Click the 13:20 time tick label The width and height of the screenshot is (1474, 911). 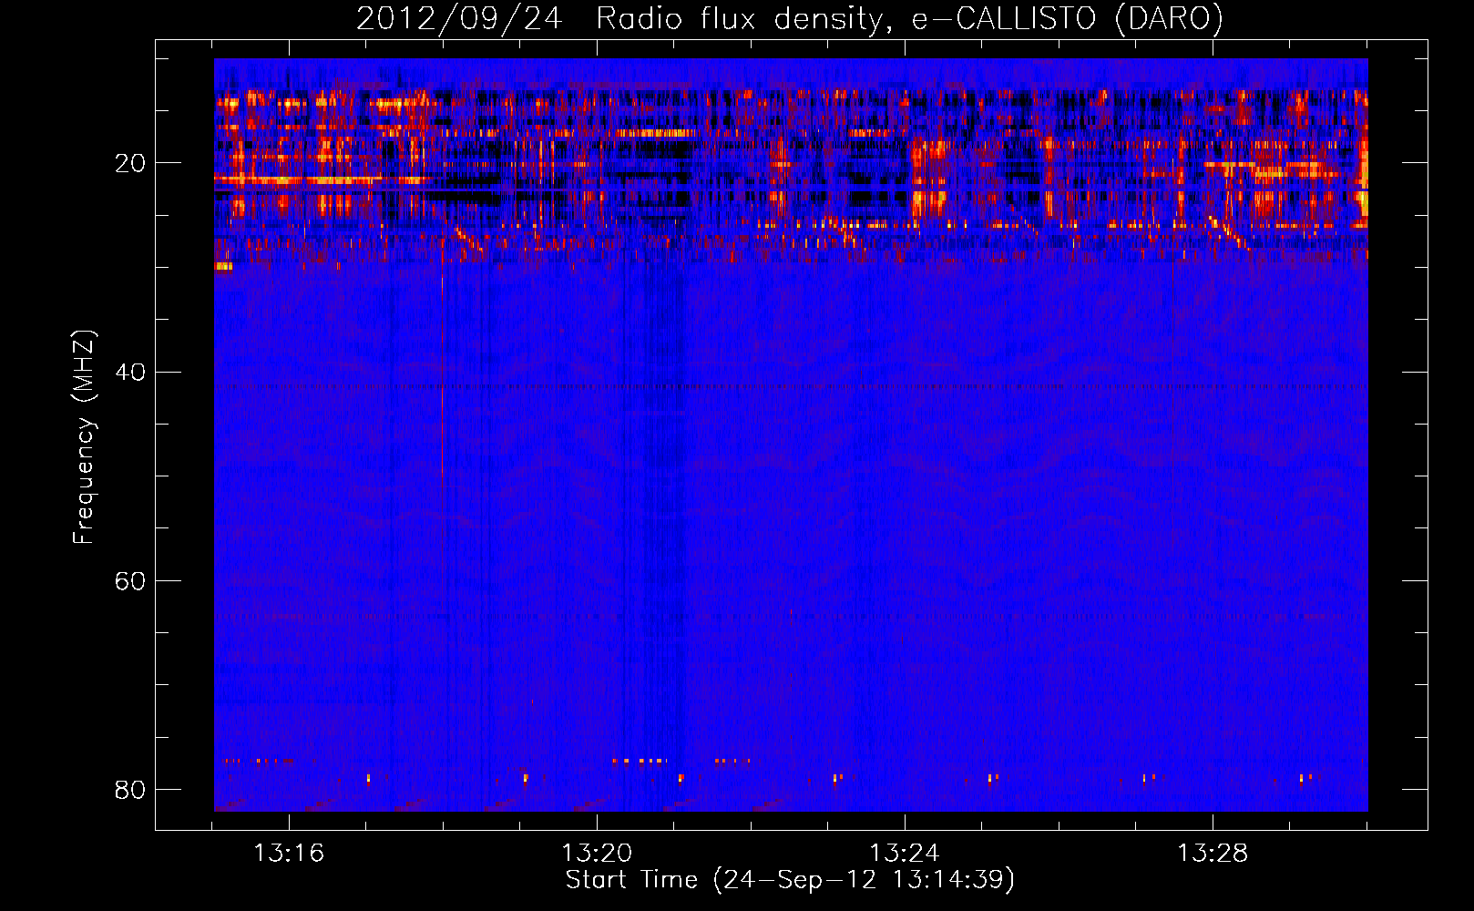pyautogui.click(x=597, y=853)
